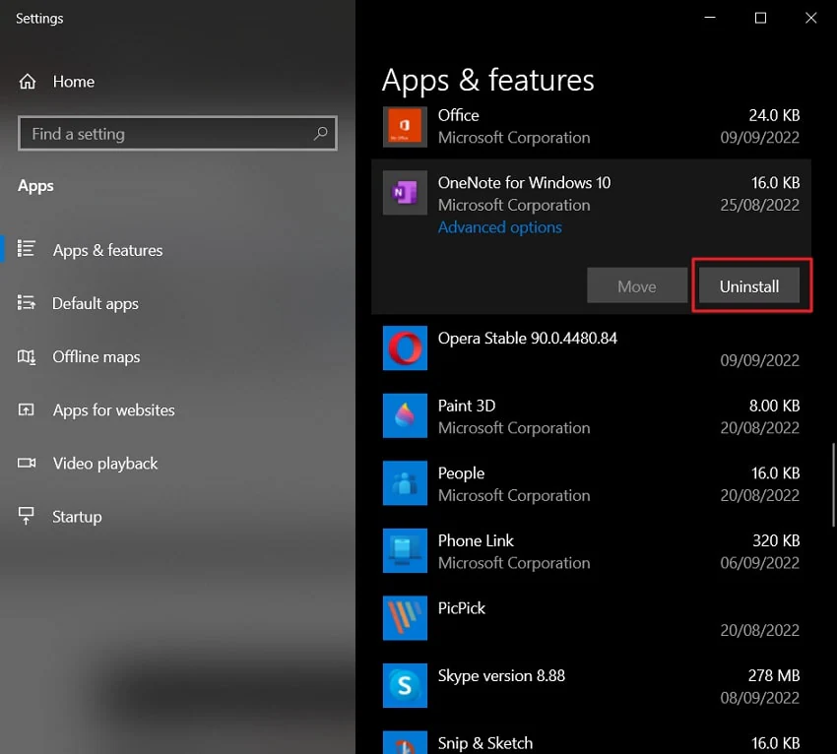The image size is (837, 754).
Task: Focus the Find a setting search box
Action: 167,134
